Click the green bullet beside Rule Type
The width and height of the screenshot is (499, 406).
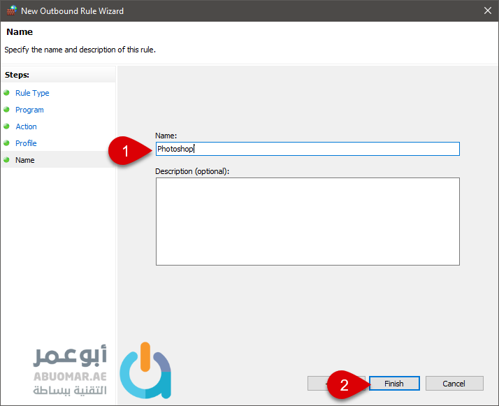click(x=7, y=92)
